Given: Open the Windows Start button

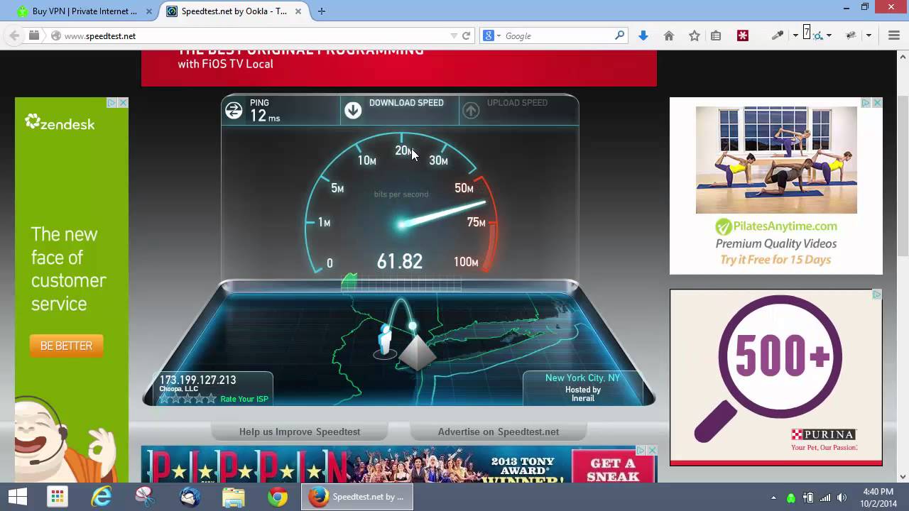Looking at the screenshot, I should [18, 497].
